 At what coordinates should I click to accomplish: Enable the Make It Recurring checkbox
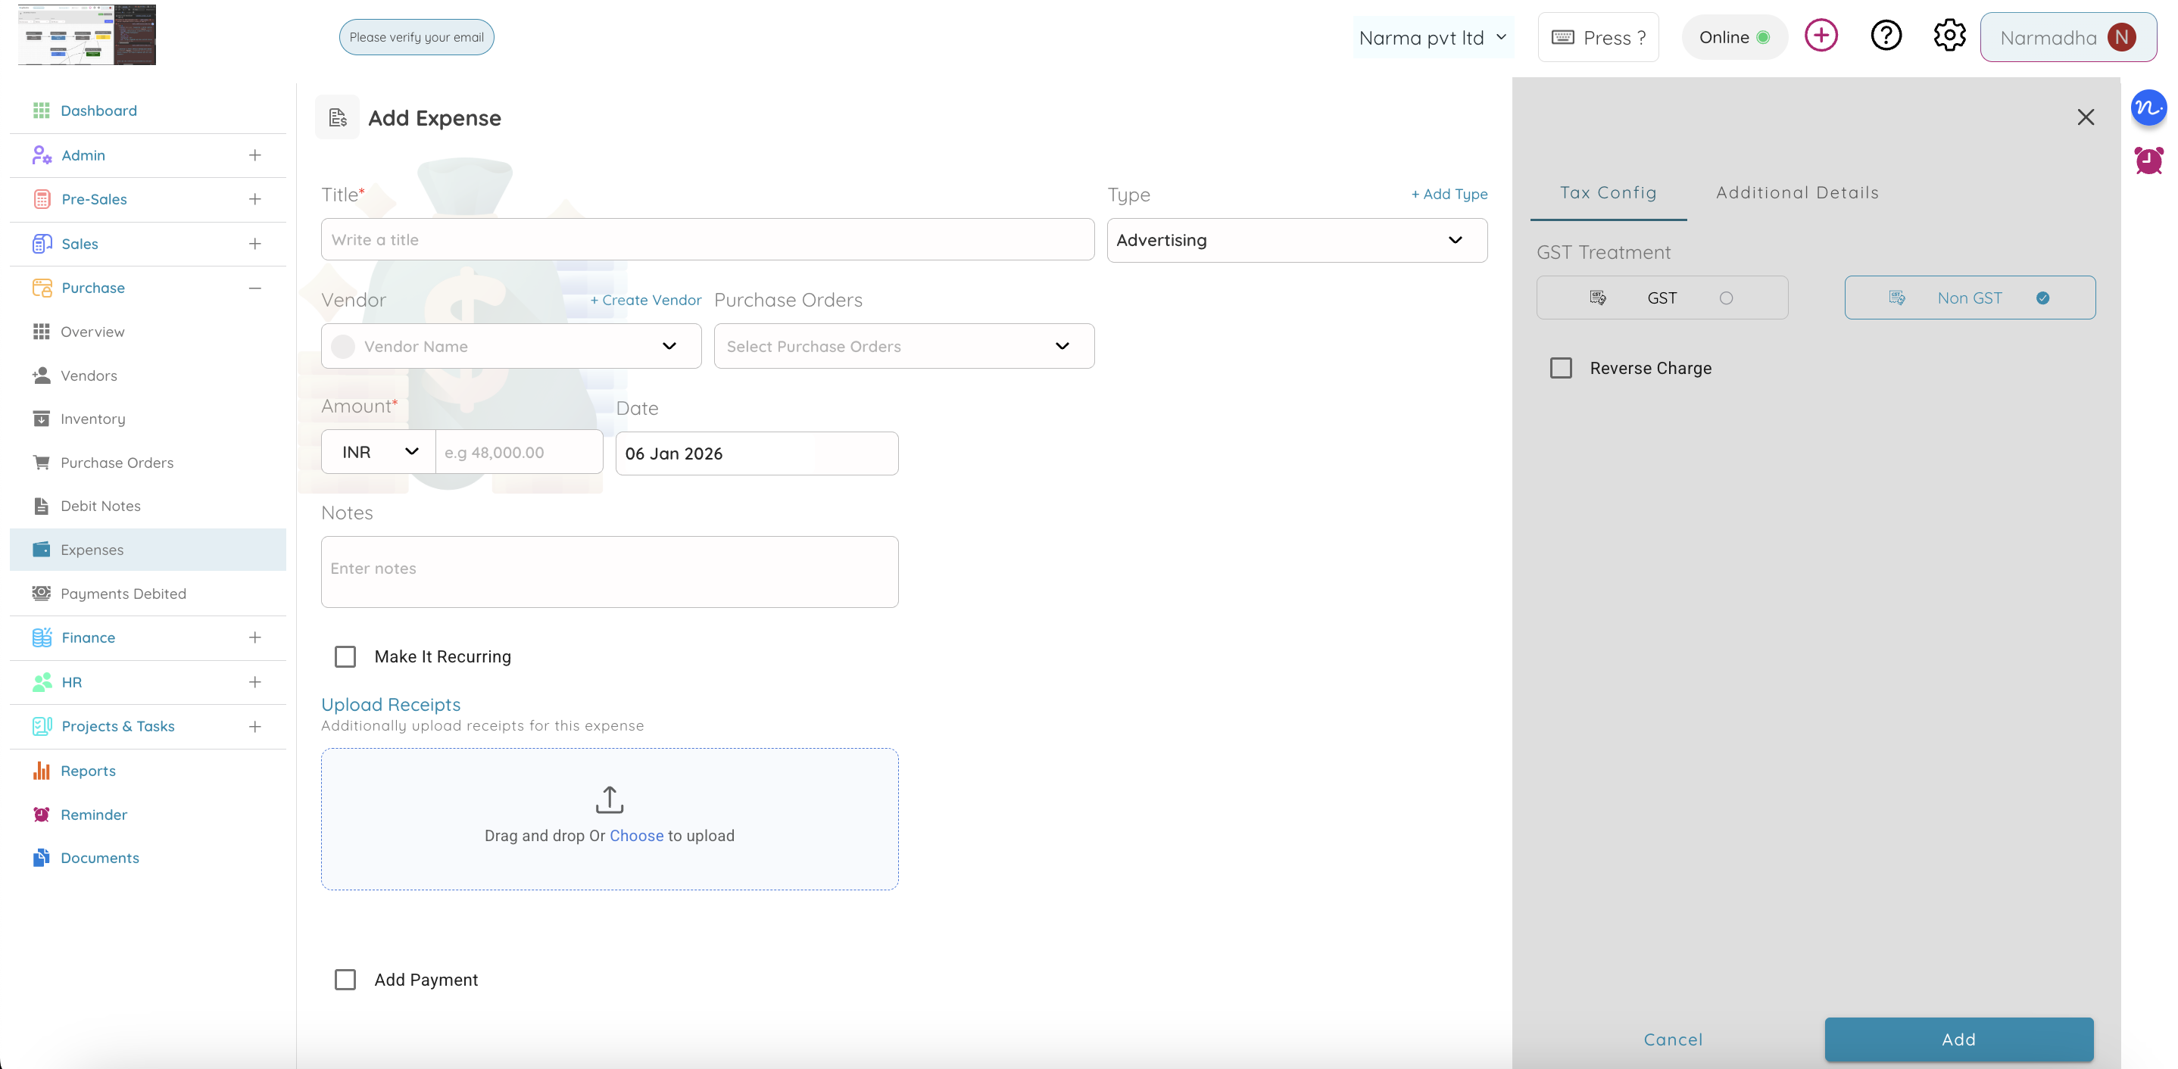(345, 656)
